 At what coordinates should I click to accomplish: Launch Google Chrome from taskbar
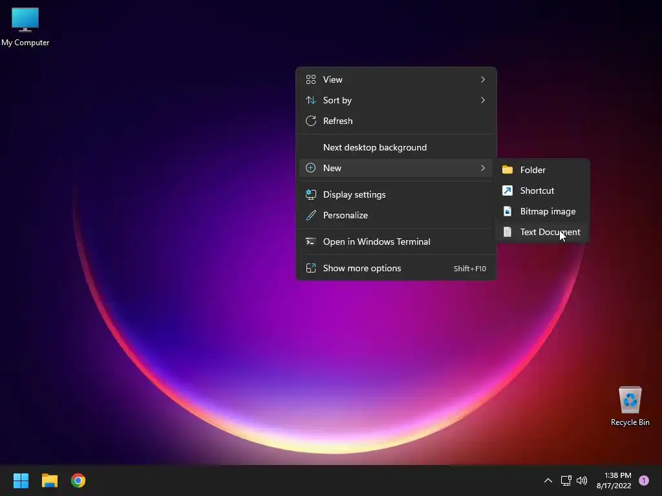pos(78,480)
